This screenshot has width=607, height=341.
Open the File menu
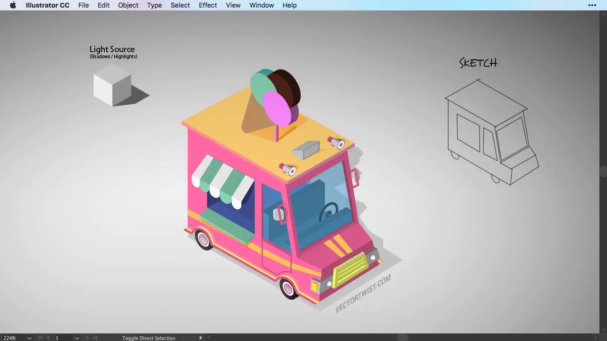83,5
